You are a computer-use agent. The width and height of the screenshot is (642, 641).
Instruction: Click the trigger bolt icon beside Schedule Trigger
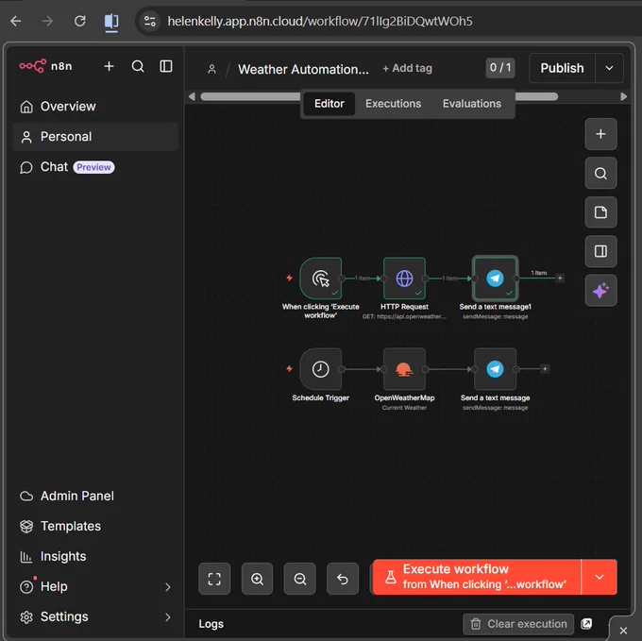pyautogui.click(x=290, y=369)
